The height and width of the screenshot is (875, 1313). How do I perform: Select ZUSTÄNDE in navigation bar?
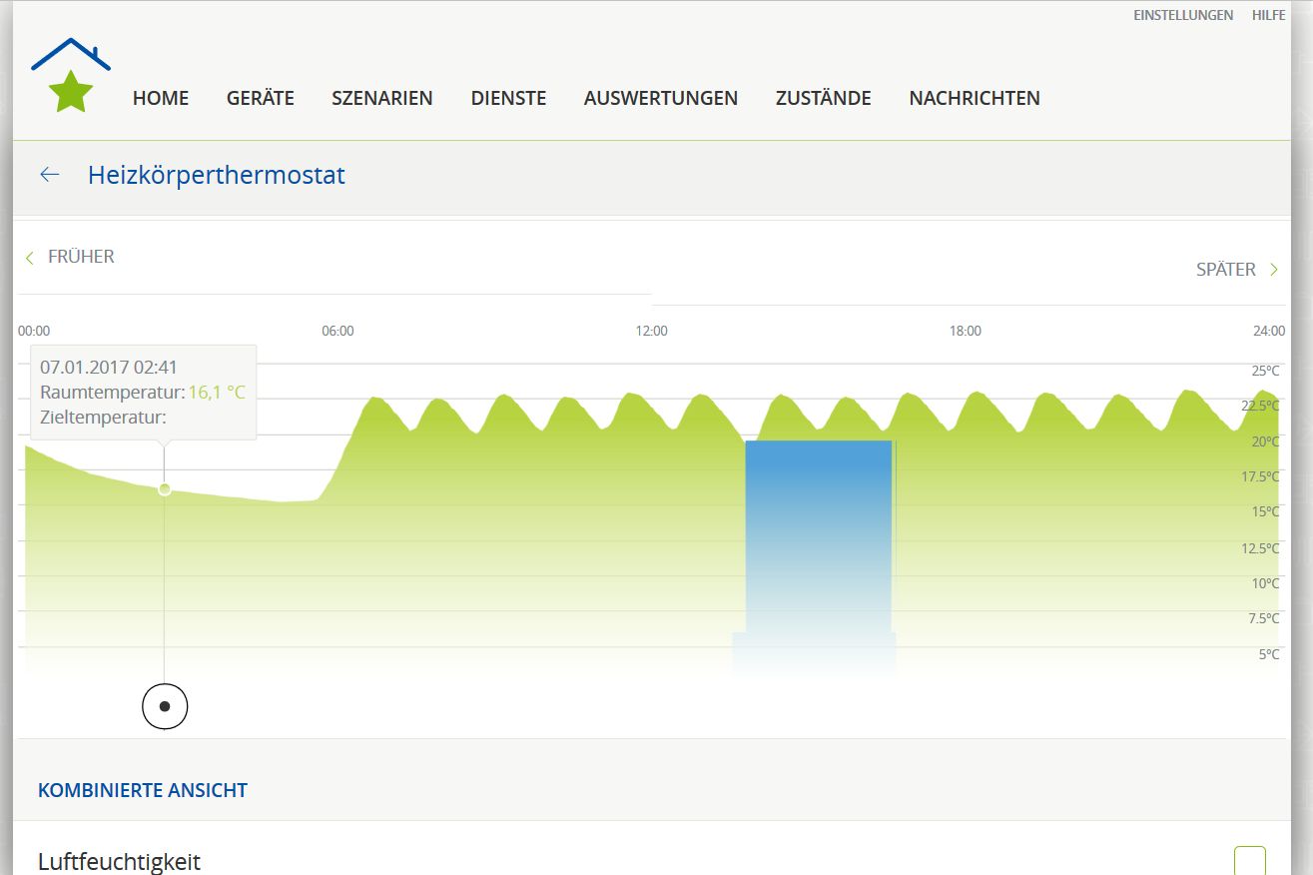pos(823,98)
